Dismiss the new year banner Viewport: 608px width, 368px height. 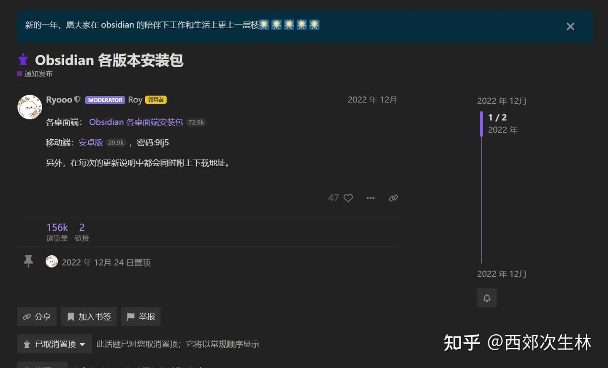point(570,26)
